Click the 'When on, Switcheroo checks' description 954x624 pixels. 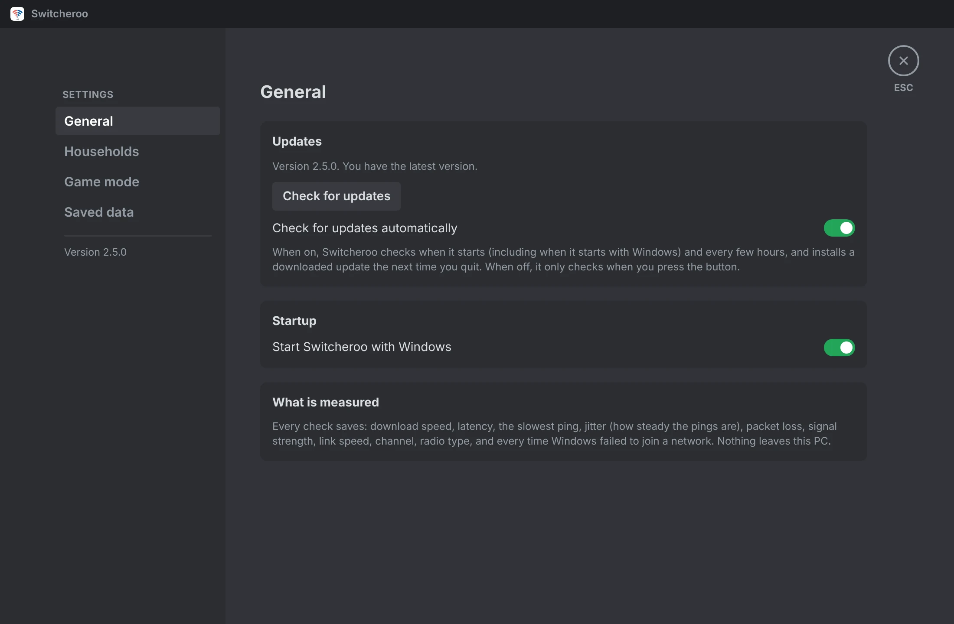click(x=563, y=259)
